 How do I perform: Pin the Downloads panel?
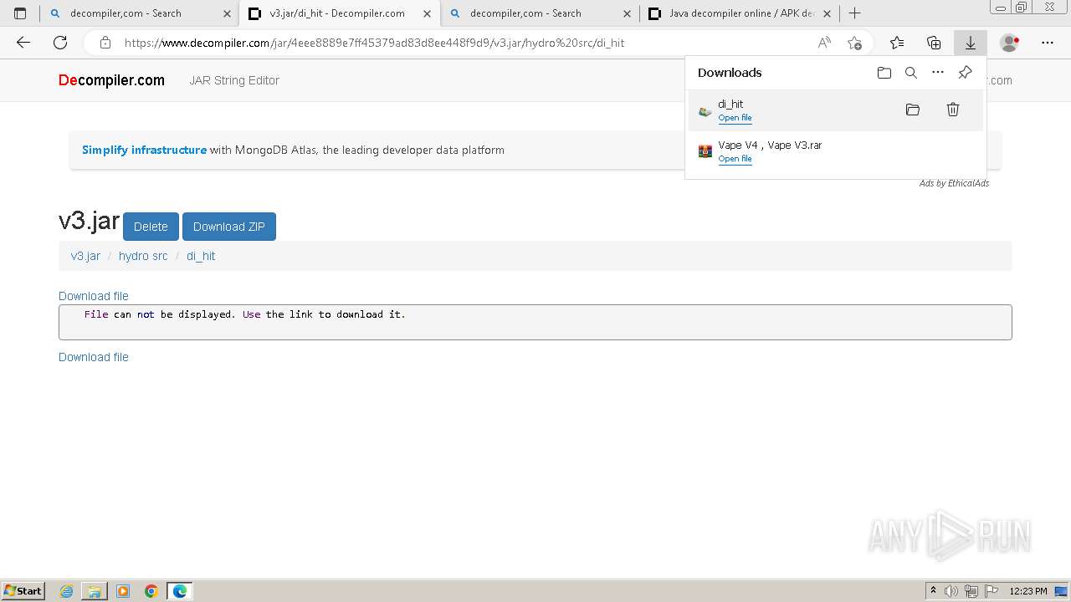point(965,73)
